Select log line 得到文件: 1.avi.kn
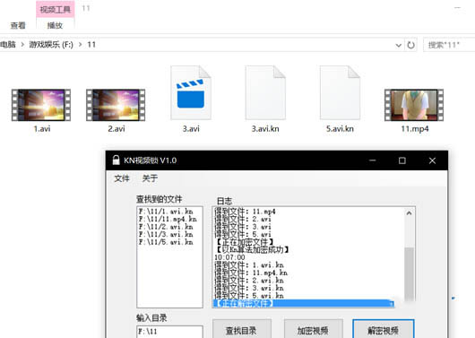The width and height of the screenshot is (475, 338). [249, 265]
